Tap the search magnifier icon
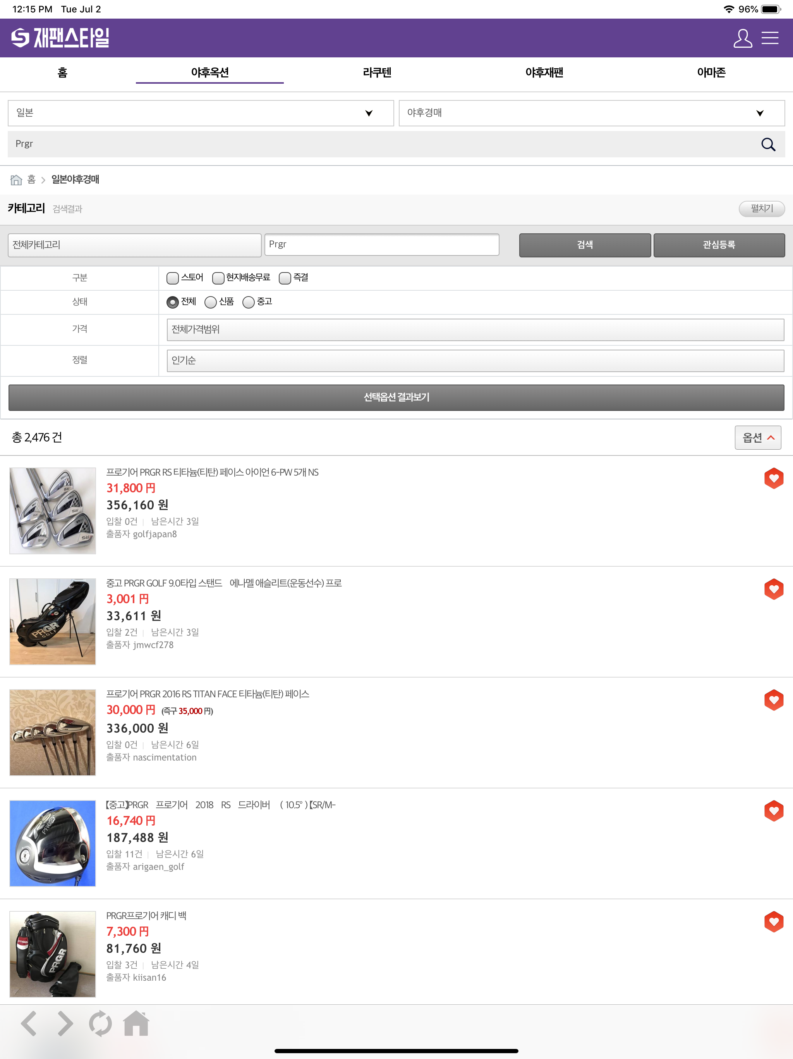 [768, 144]
